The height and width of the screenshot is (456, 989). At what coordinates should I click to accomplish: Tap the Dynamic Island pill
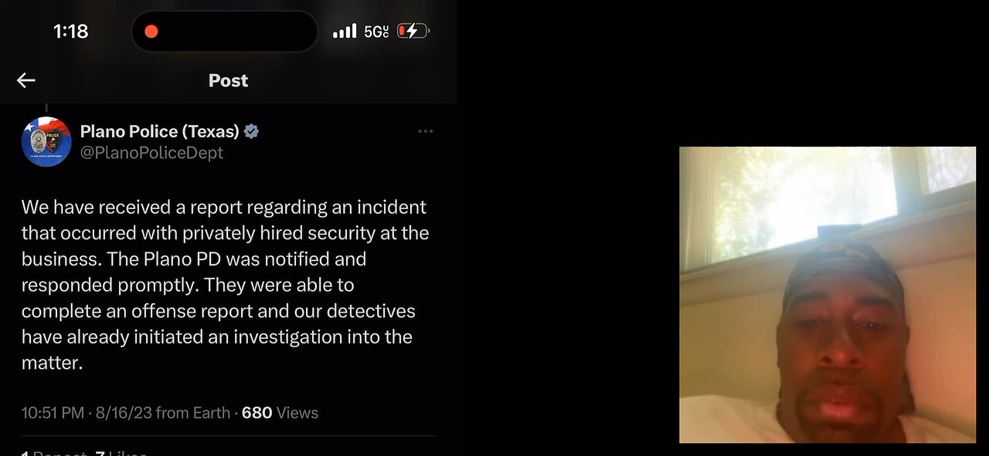pyautogui.click(x=224, y=32)
